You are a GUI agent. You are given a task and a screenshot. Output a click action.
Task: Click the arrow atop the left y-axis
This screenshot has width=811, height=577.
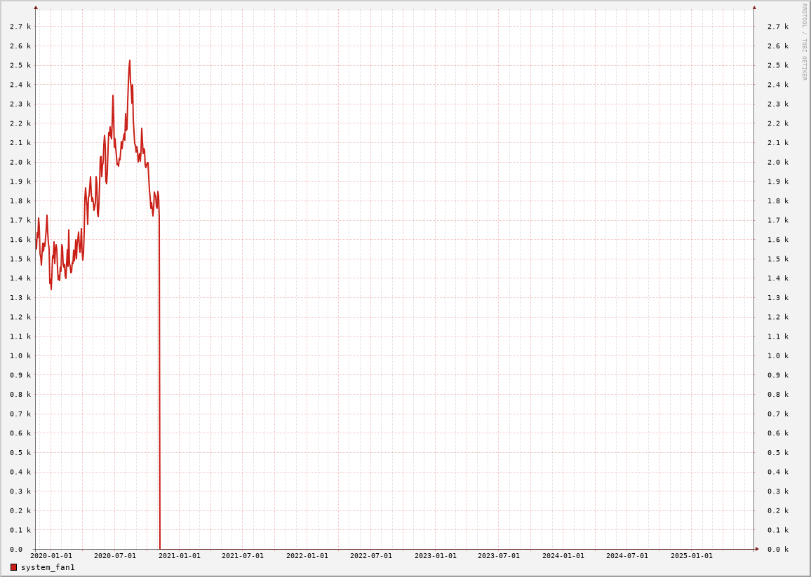(x=36, y=8)
